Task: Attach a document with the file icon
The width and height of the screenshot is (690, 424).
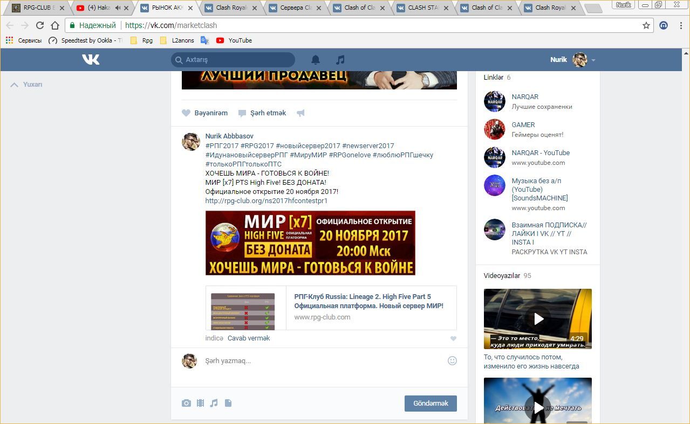Action: [228, 403]
